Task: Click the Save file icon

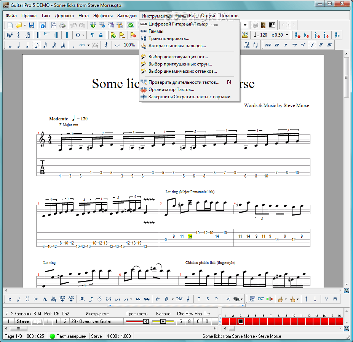Action: point(32,25)
